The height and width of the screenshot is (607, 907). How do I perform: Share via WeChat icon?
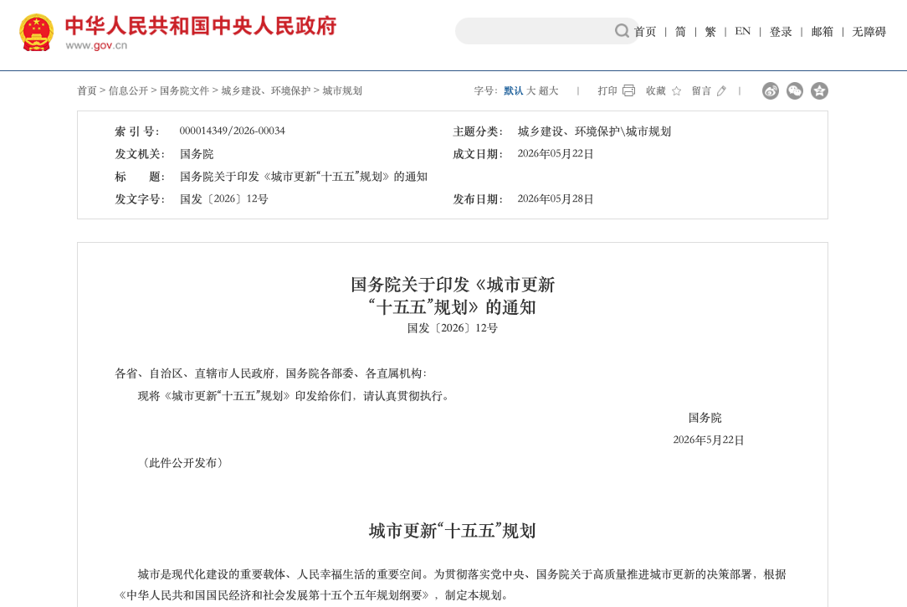pos(795,91)
